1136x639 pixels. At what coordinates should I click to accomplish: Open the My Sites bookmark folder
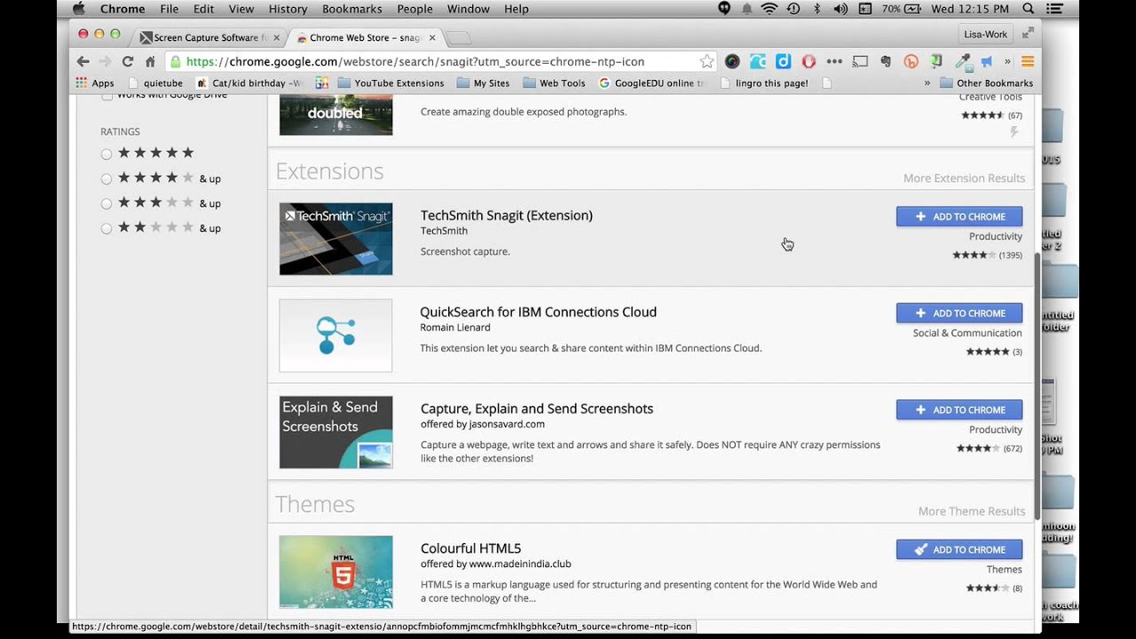point(484,83)
